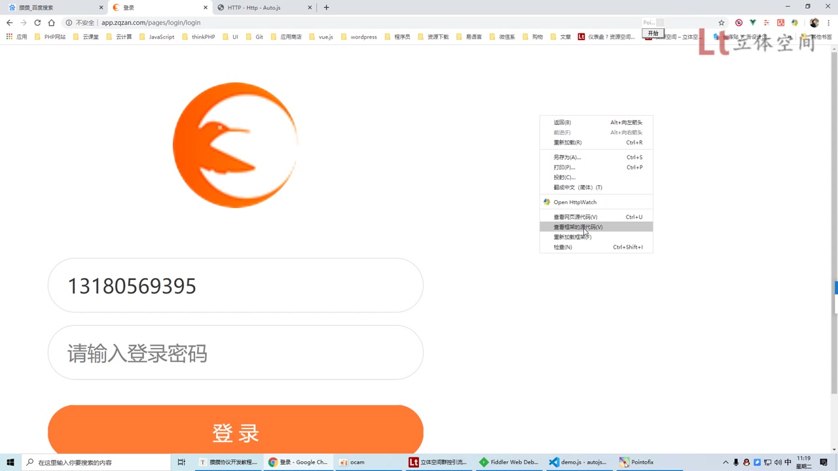Click the taskbar search box
838x471 pixels.
click(x=96, y=462)
